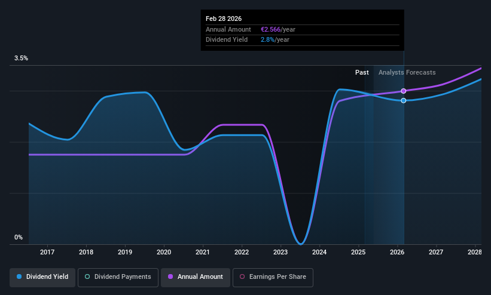
Task: Click the pink Earnings Per Share circle icon
Action: (242, 277)
